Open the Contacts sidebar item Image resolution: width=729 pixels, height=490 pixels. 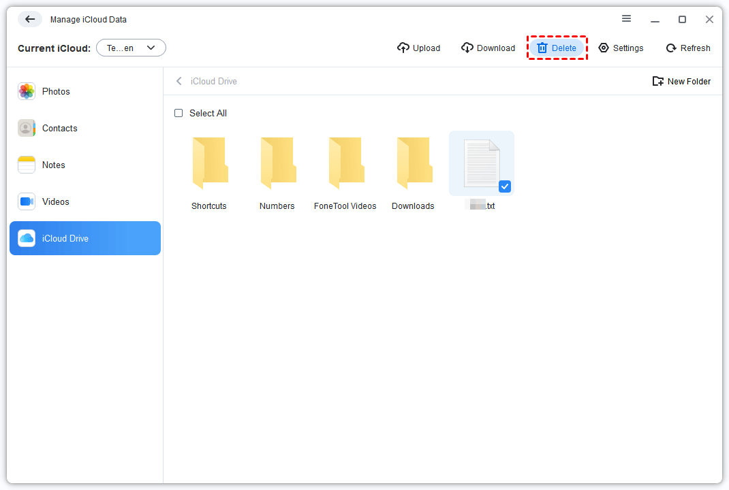coord(59,128)
